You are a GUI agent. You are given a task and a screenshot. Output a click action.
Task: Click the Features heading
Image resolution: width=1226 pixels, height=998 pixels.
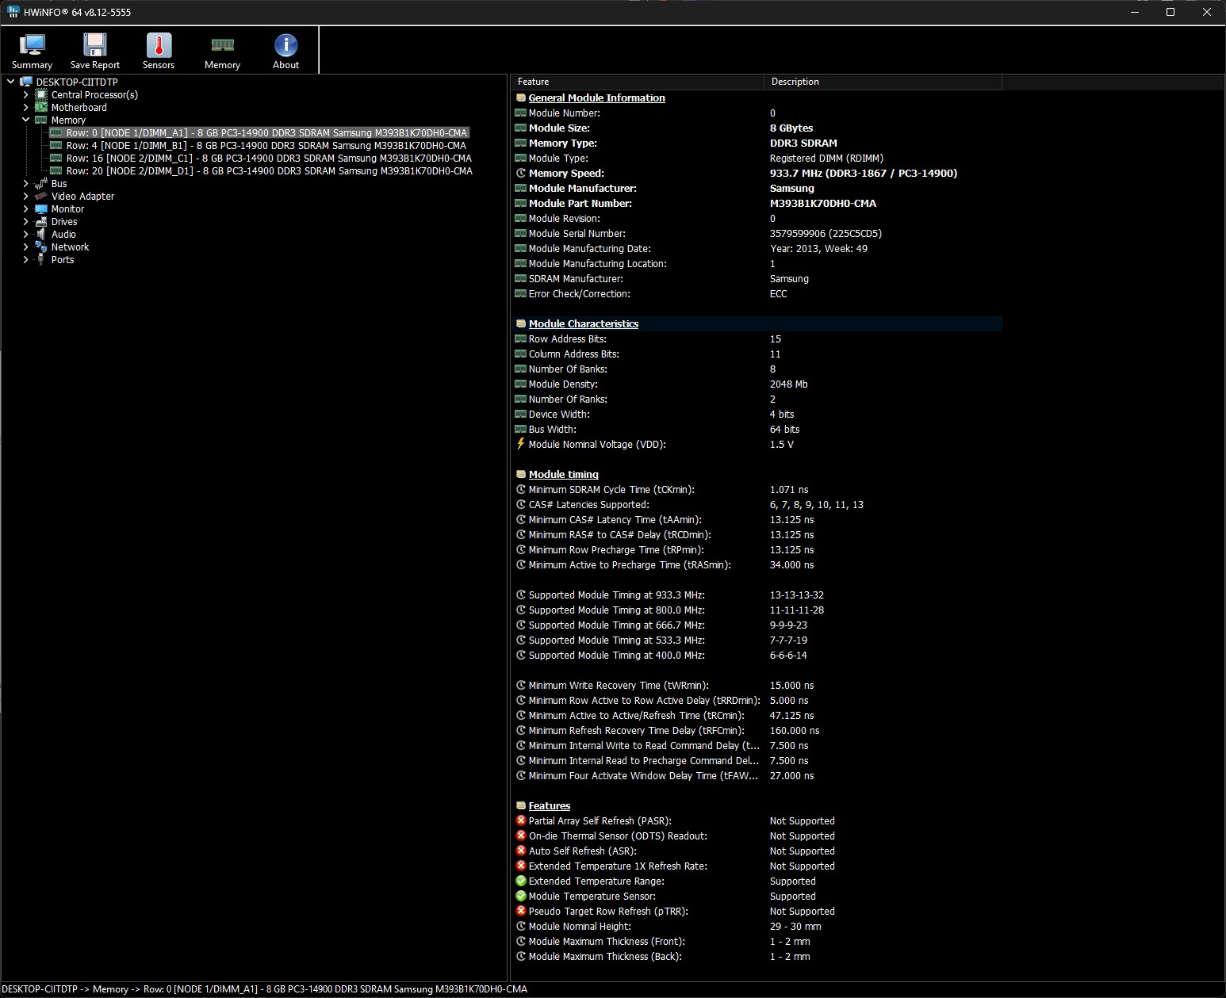coord(549,805)
